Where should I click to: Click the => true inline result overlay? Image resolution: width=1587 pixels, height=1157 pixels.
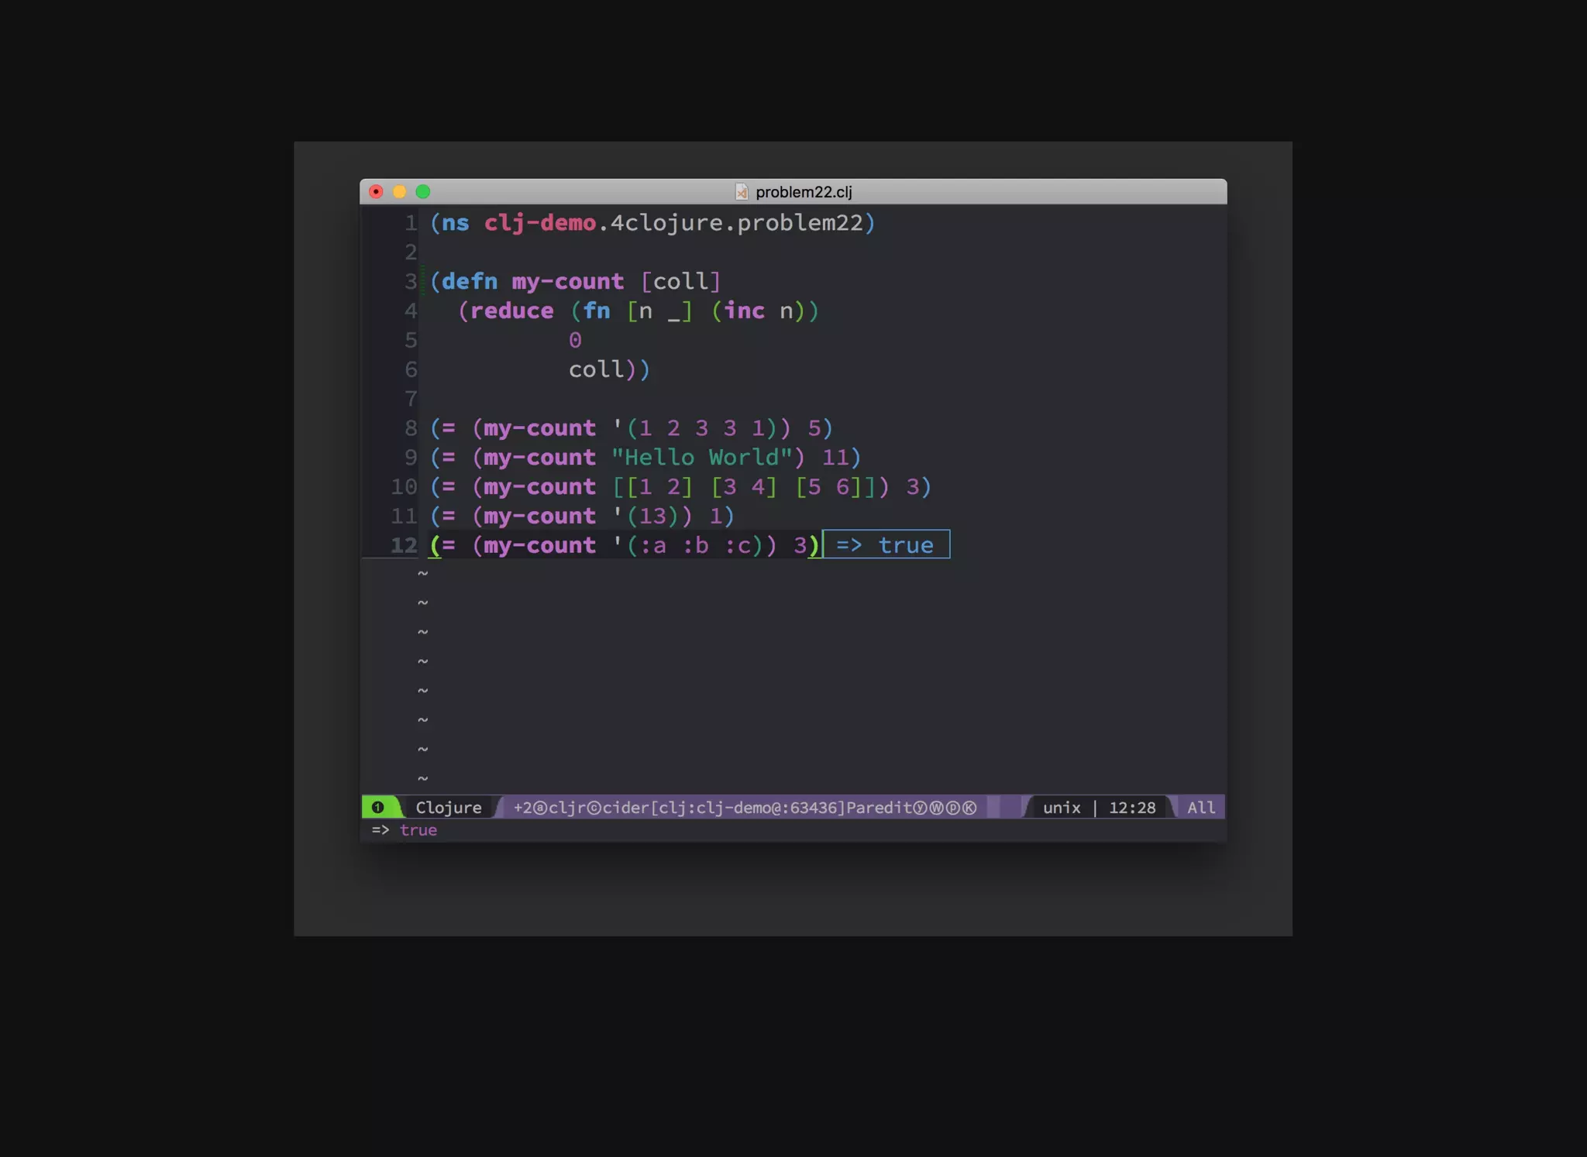[x=885, y=545]
